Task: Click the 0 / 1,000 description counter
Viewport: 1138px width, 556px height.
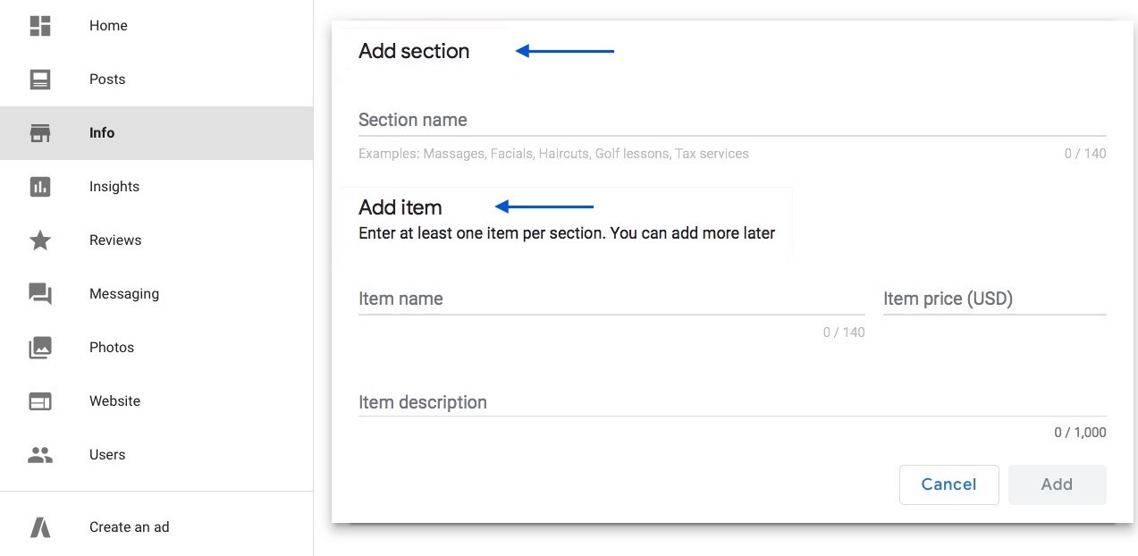Action: (x=1080, y=433)
